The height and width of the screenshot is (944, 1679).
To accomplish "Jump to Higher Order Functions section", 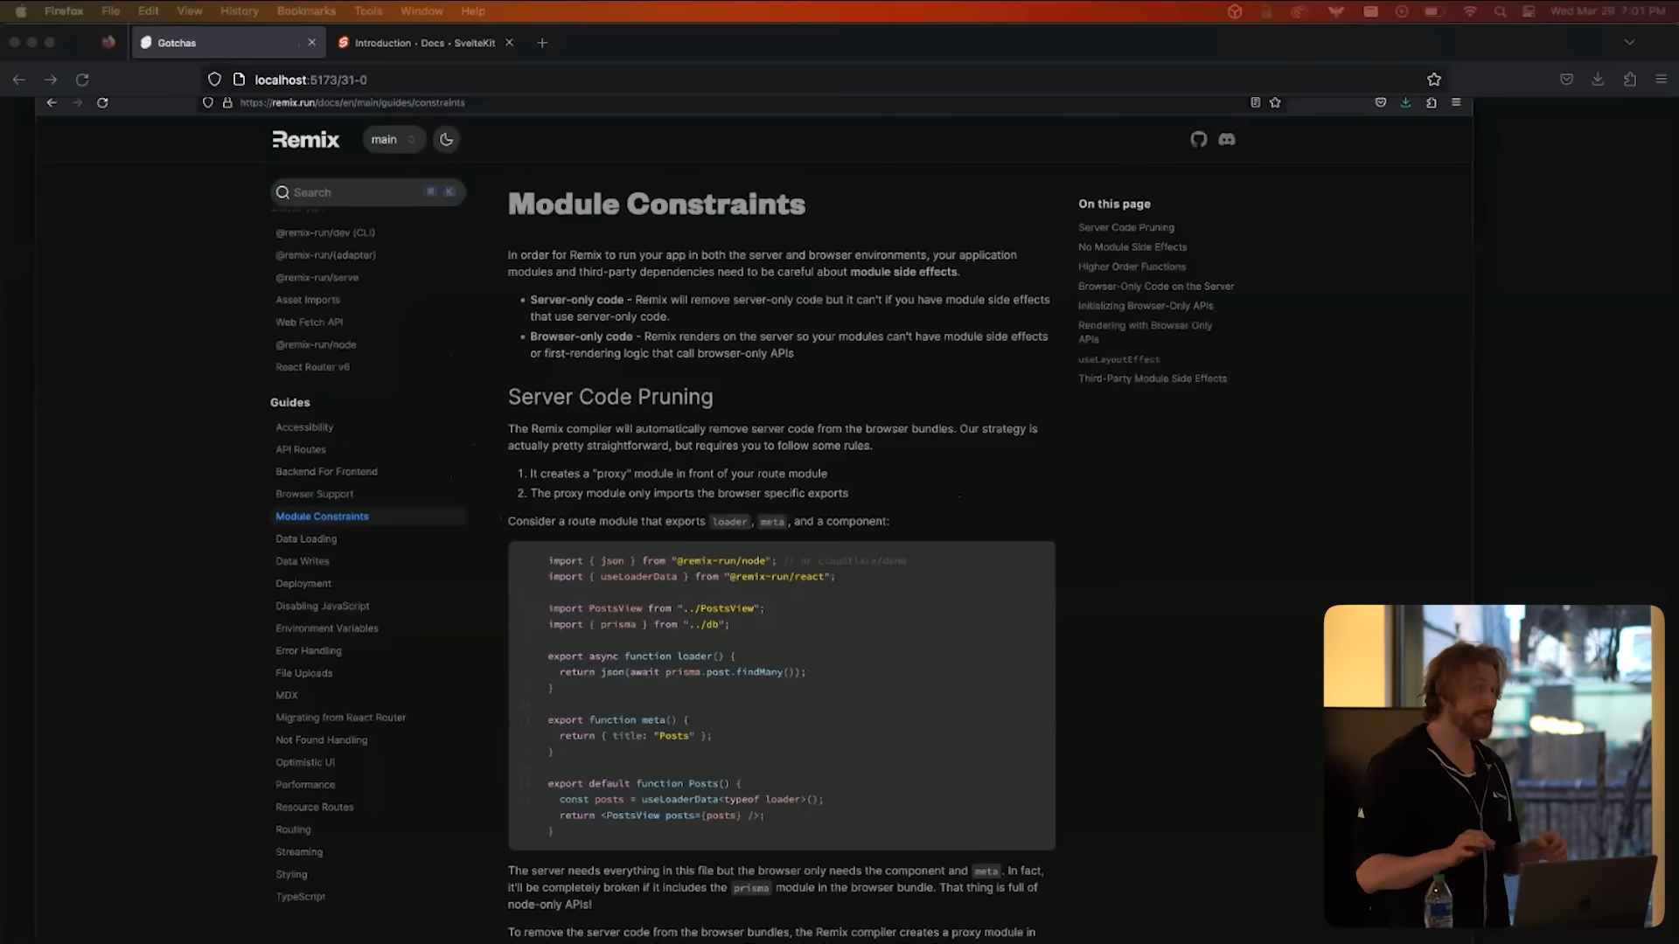I will [1132, 267].
